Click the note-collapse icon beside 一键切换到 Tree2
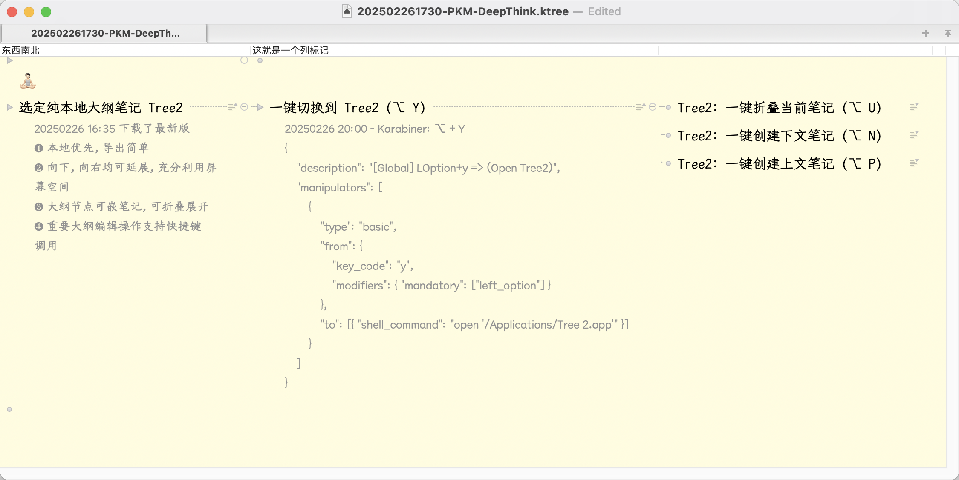Screen dimensions: 959x480 (640, 107)
